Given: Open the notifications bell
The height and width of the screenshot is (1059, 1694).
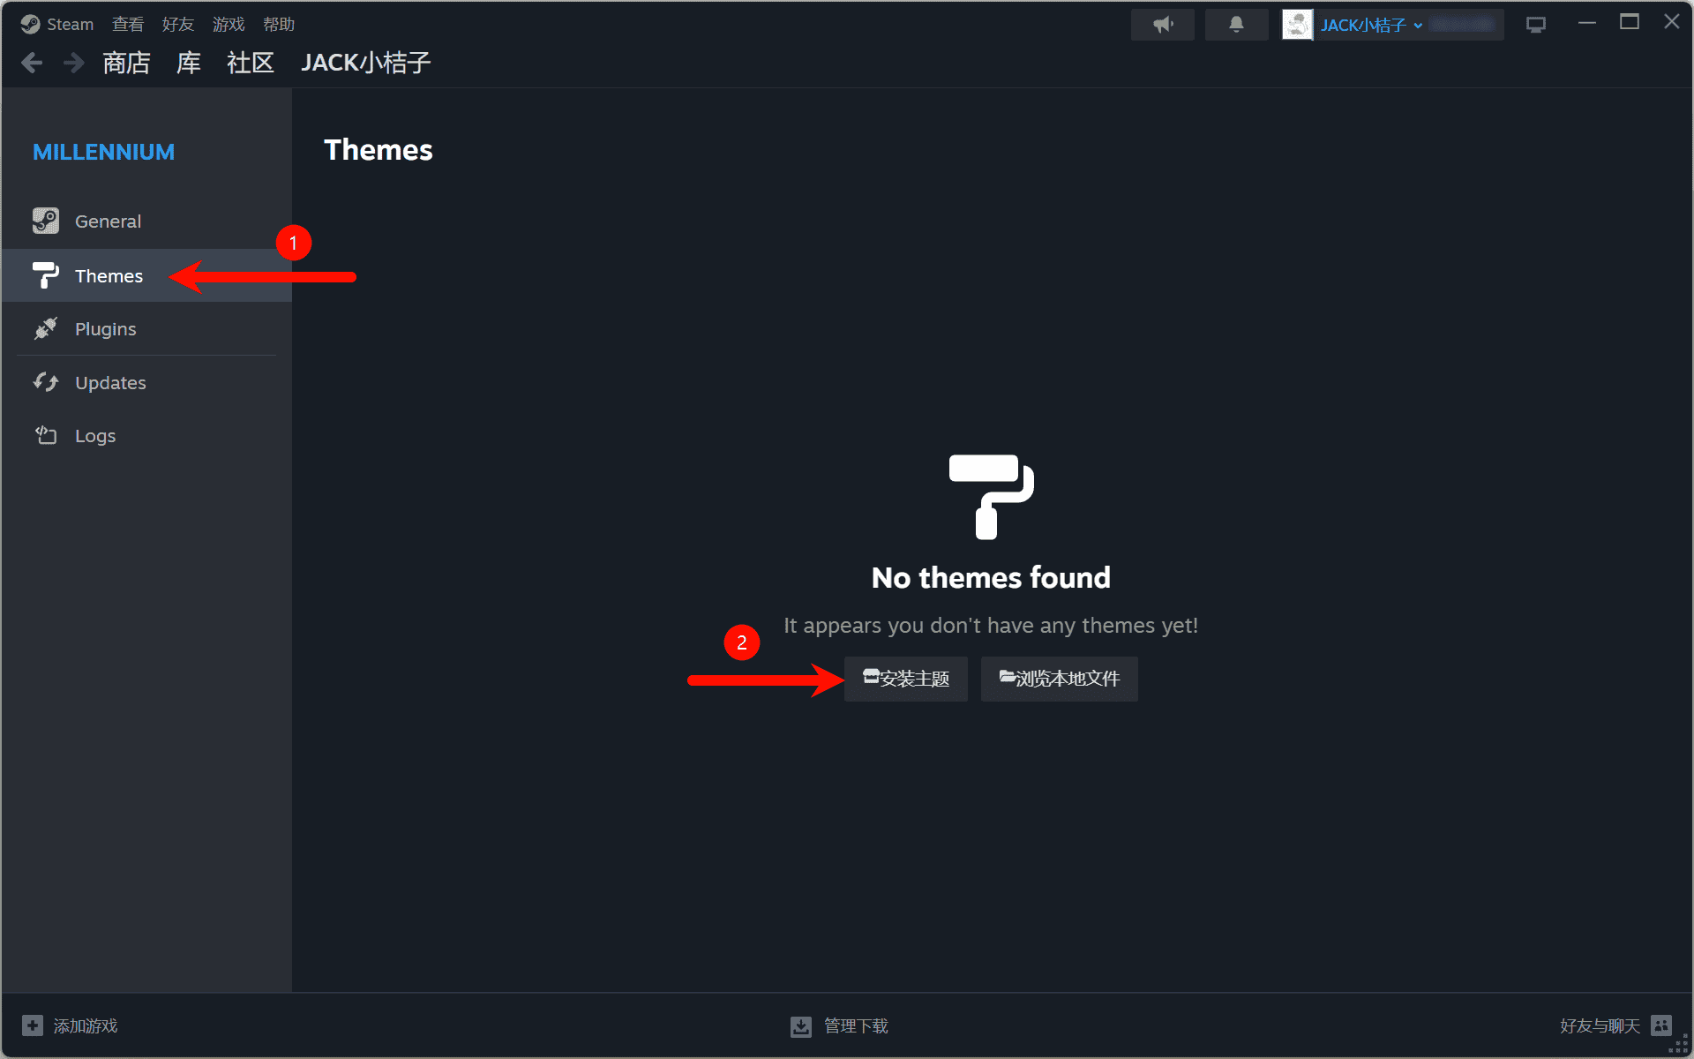Looking at the screenshot, I should point(1236,25).
